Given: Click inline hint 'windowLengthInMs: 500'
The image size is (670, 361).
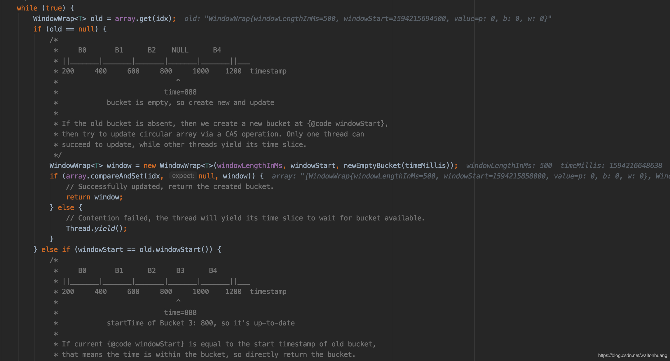Looking at the screenshot, I should click(x=509, y=166).
